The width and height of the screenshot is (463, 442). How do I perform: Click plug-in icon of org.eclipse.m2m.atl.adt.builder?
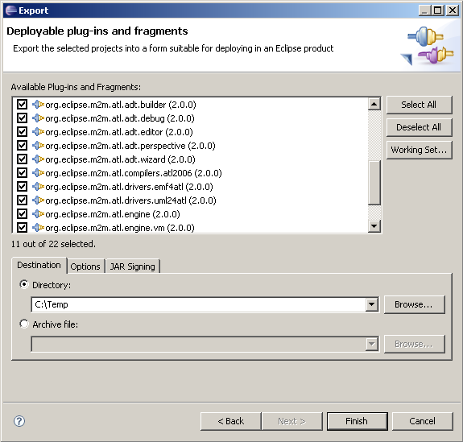pyautogui.click(x=38, y=105)
